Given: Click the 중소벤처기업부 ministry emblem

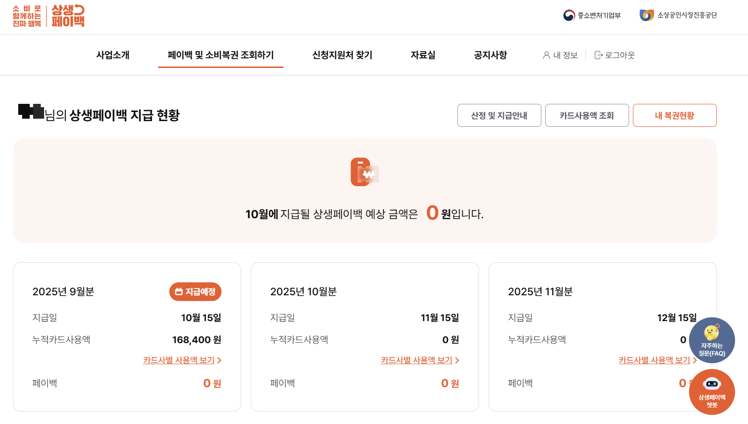Looking at the screenshot, I should pos(569,15).
